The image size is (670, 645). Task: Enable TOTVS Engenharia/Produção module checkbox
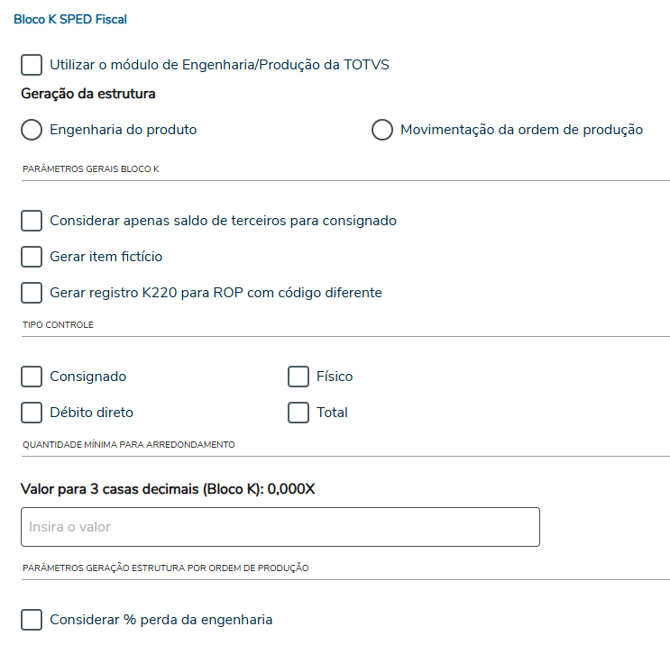tap(32, 65)
